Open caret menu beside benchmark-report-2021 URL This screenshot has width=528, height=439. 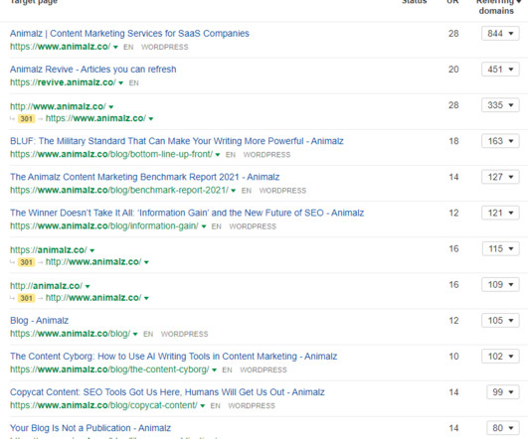(x=234, y=191)
